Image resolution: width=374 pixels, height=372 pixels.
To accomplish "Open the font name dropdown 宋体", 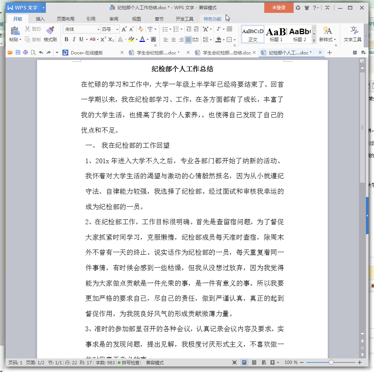I will tap(98, 29).
